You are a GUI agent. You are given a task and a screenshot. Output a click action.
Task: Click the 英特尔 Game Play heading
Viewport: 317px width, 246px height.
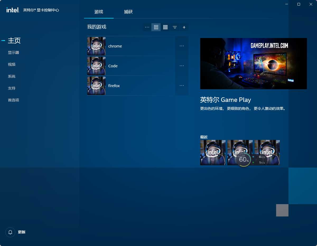click(226, 100)
